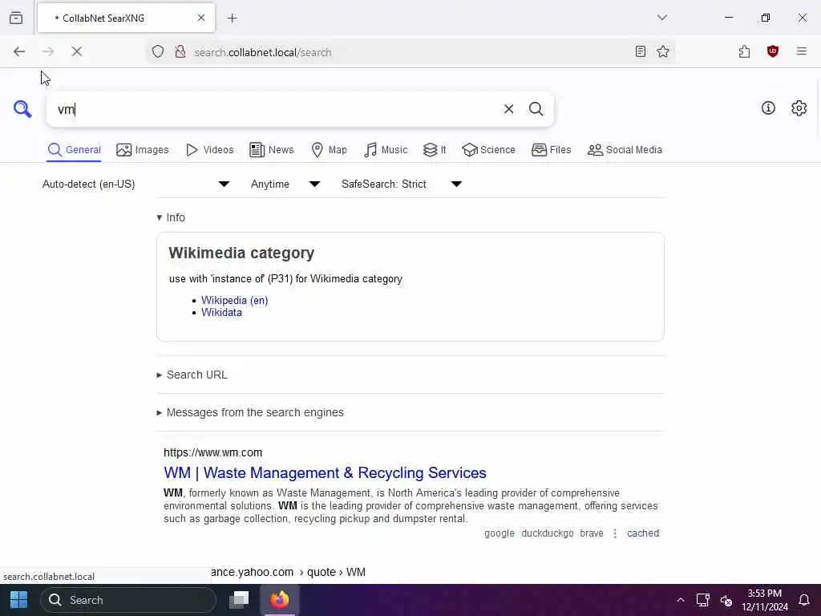The width and height of the screenshot is (821, 616).
Task: Go back with the browser back arrow
Action: pos(19,51)
